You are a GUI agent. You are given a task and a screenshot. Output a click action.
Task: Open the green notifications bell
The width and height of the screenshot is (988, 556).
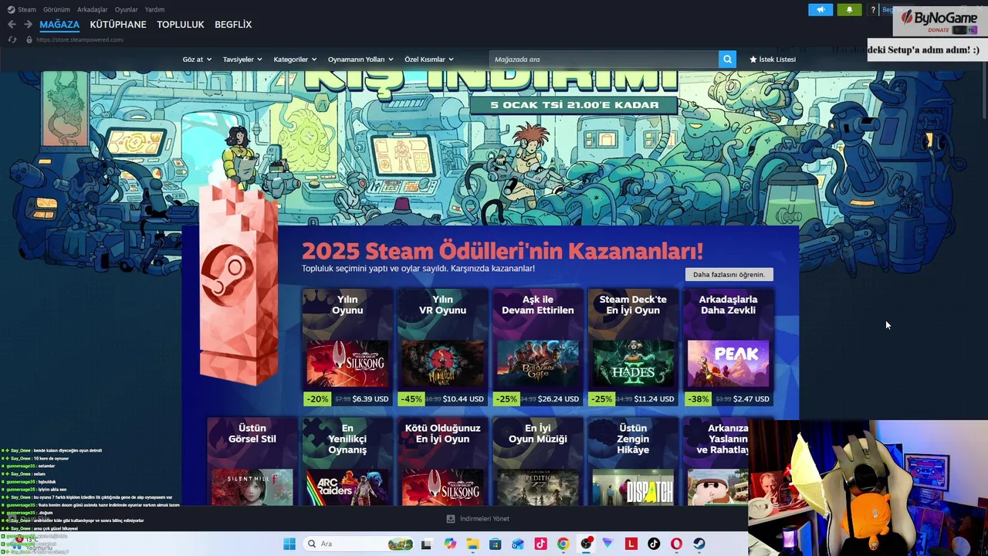point(849,10)
